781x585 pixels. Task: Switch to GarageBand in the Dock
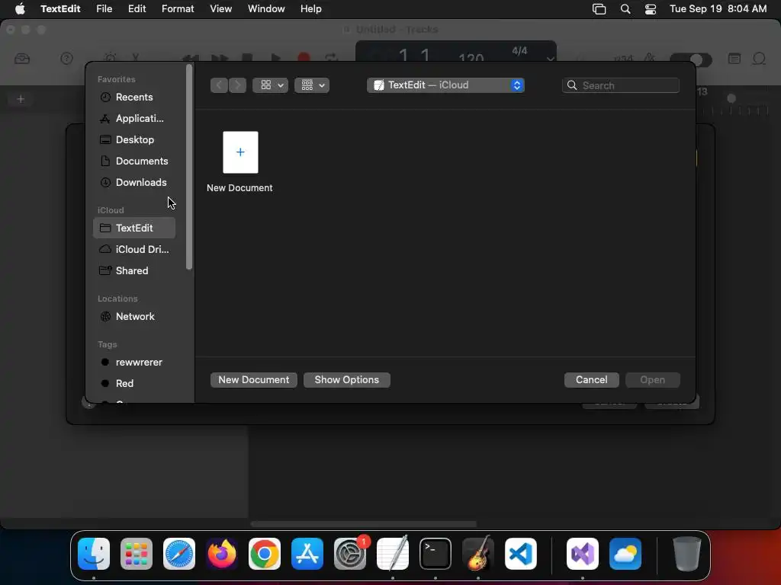click(x=478, y=554)
